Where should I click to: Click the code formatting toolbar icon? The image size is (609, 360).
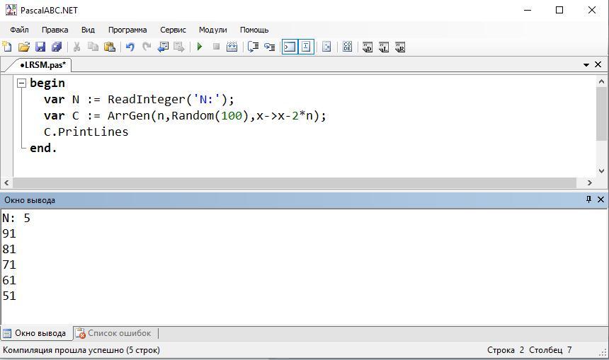tap(326, 47)
